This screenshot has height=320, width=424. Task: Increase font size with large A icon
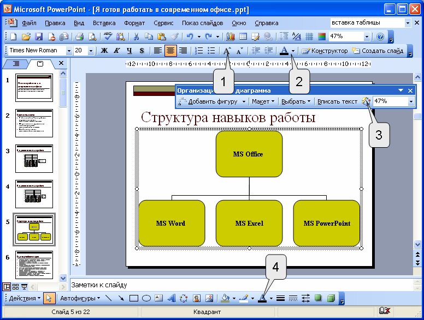[227, 51]
